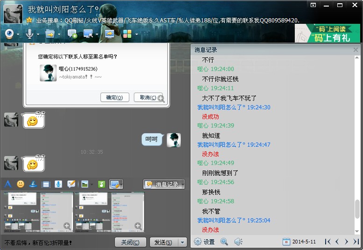Screen dimensions: 363x250
Task: Open the window menu dropdown in title bar
Action: (x=313, y=5)
